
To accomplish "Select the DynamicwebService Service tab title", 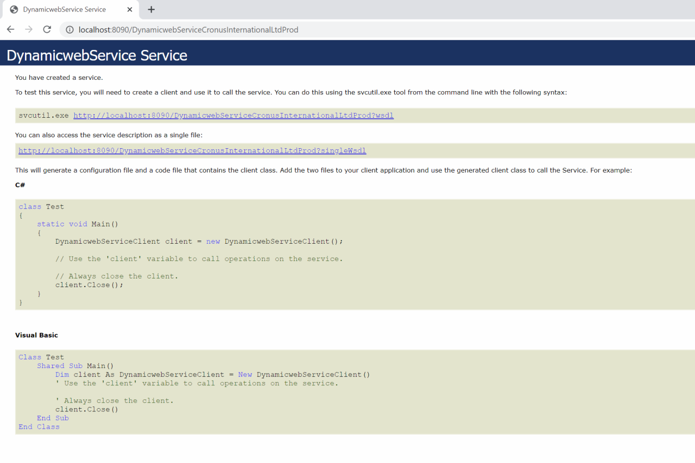I will pyautogui.click(x=64, y=10).
